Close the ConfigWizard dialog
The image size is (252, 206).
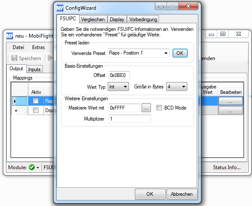pos(188,6)
